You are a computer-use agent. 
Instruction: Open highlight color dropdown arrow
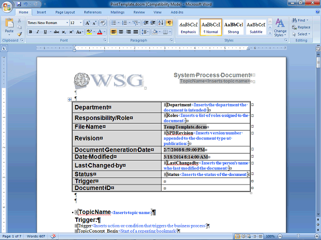(x=94, y=32)
